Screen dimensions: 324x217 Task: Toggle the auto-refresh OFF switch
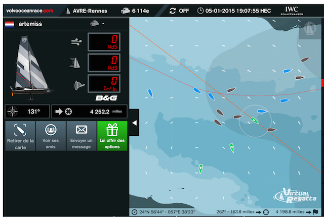click(179, 10)
